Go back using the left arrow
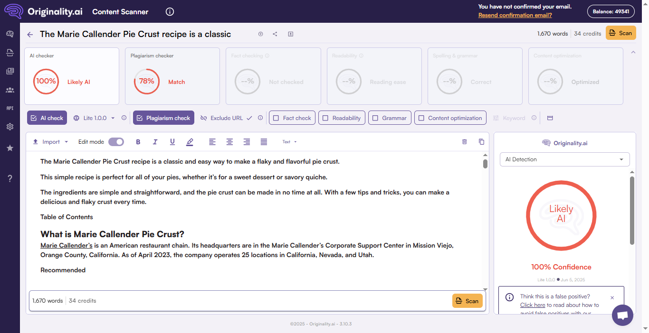Viewport: 649px width, 333px height. (x=30, y=34)
